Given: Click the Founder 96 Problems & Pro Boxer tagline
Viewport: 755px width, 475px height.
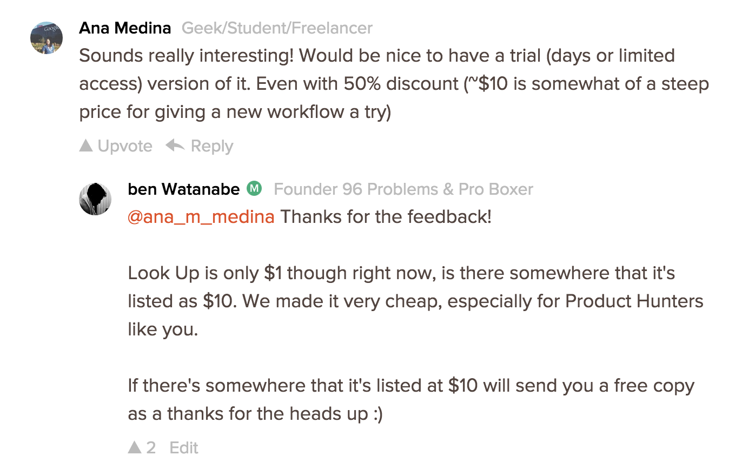Looking at the screenshot, I should [403, 189].
